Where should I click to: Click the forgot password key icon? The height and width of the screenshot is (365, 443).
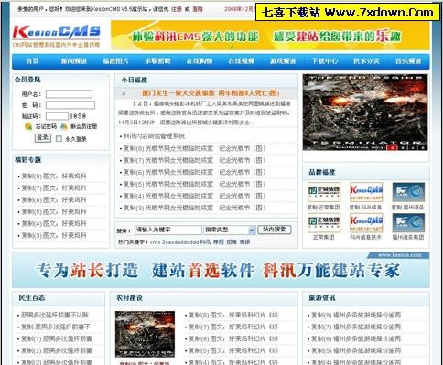28,126
